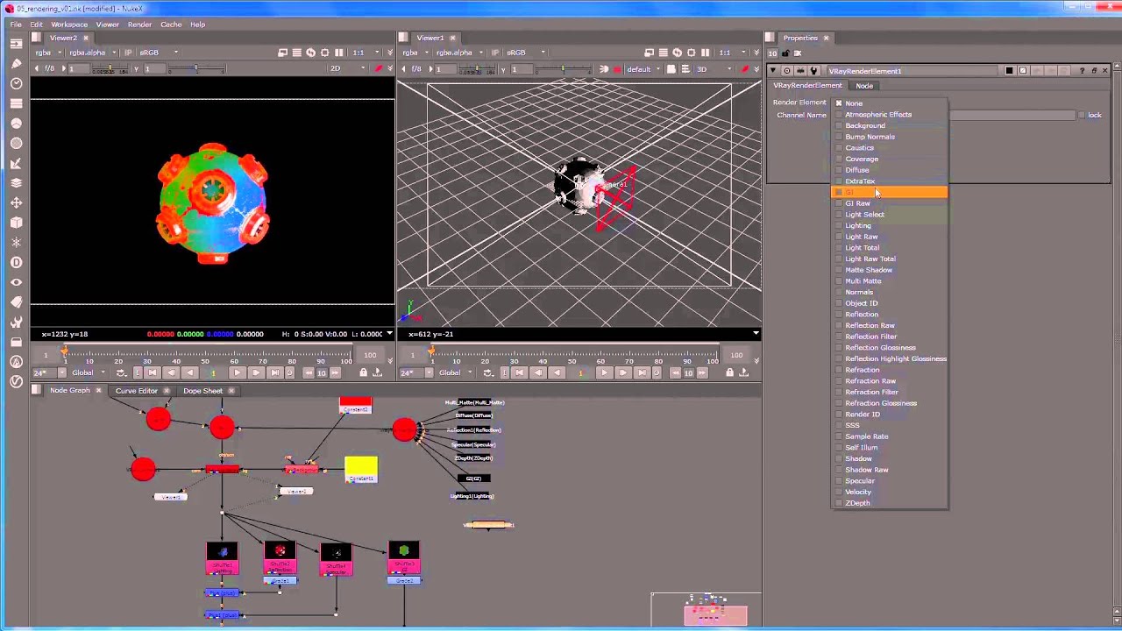This screenshot has width=1122, height=631.
Task: Click the yellow constant node in graph
Action: tap(360, 470)
